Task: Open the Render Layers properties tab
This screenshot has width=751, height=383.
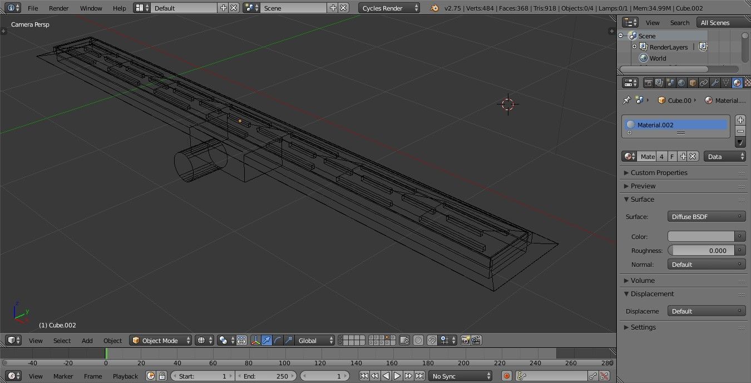Action: [x=659, y=83]
